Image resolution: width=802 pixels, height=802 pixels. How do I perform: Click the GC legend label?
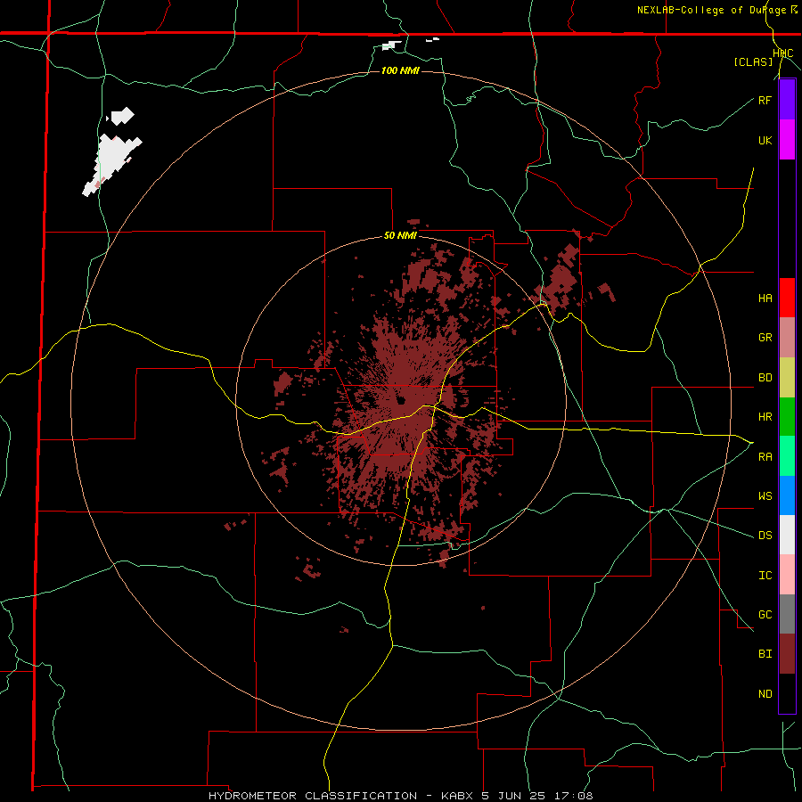[765, 615]
